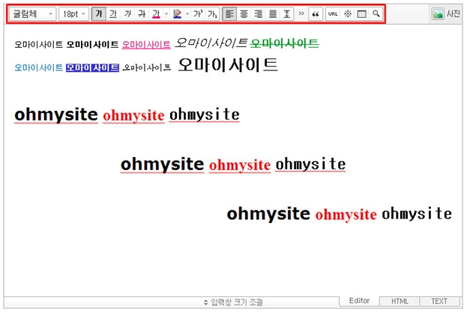Click the 사진 photo button
This screenshot has width=467, height=312.
tap(446, 14)
